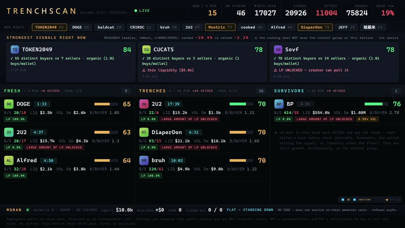Click the +4 VETOED label in SURVIVORS
The width and height of the screenshot is (405, 228).
[336, 91]
